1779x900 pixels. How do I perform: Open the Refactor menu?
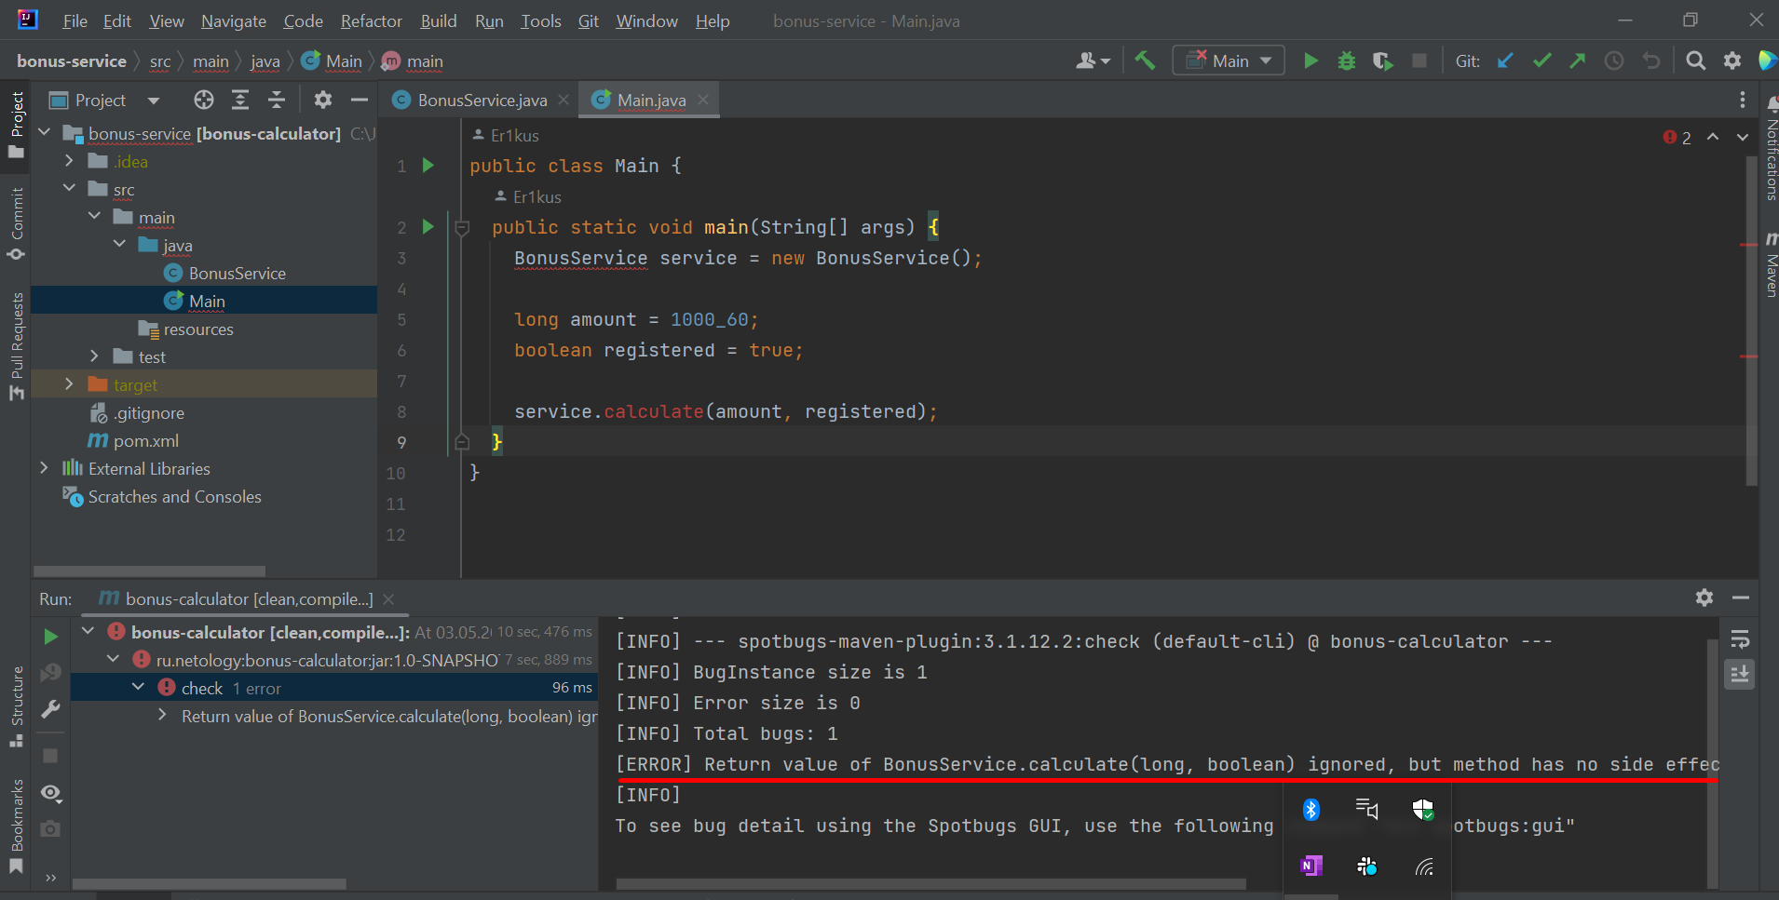click(370, 20)
